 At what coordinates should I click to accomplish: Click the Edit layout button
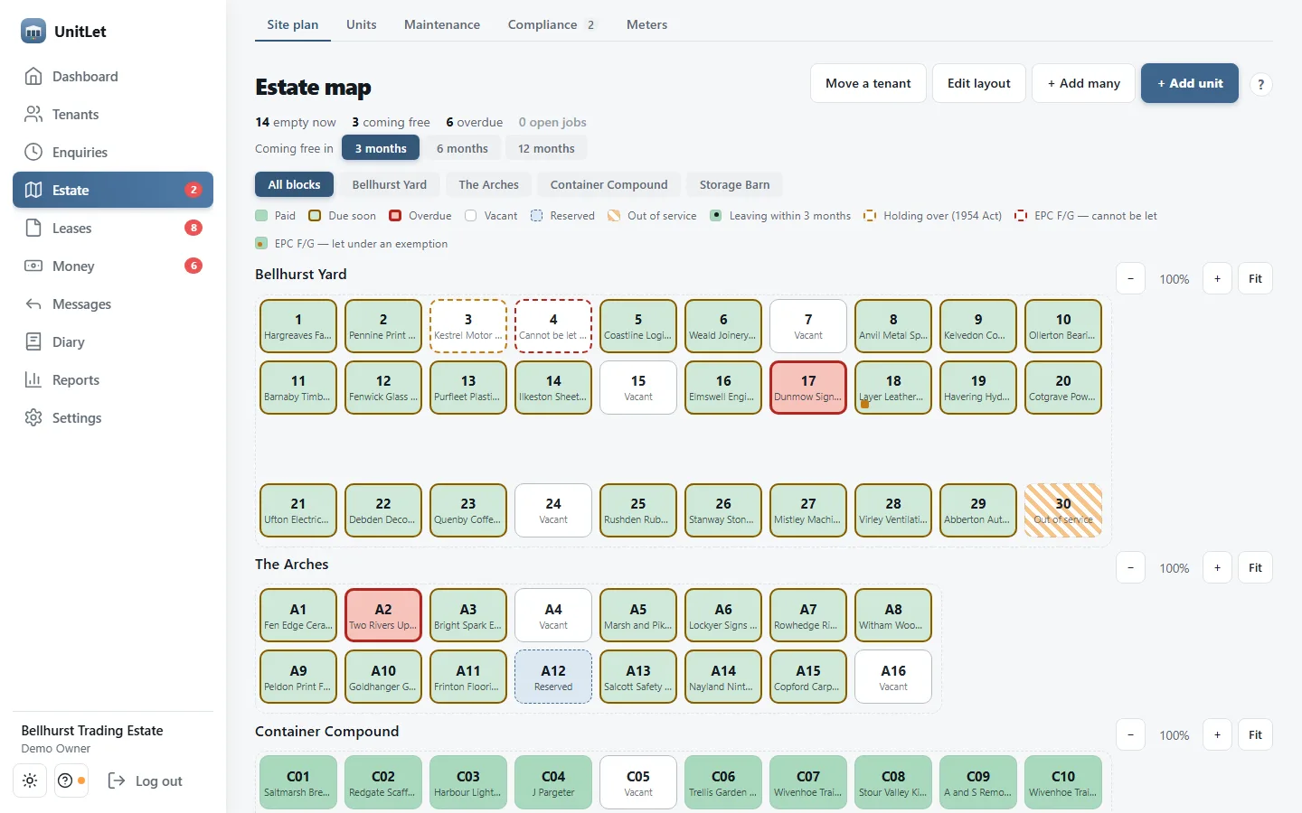click(x=979, y=83)
